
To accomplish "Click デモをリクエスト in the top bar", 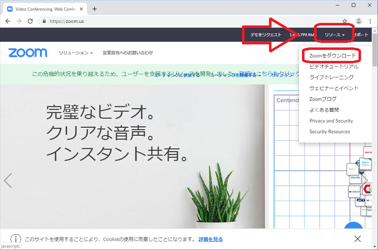I will pyautogui.click(x=265, y=34).
